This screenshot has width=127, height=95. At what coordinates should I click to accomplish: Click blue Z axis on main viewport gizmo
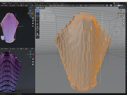121,11
